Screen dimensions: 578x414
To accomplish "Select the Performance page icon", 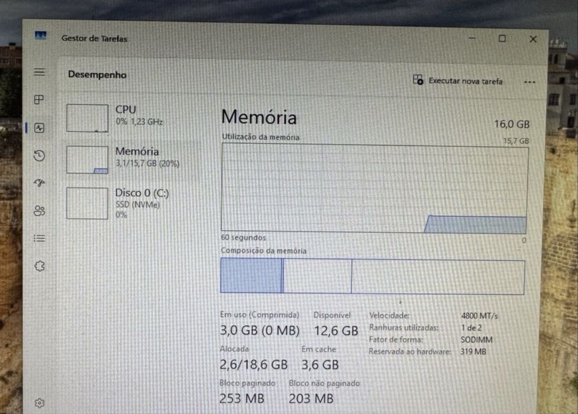I will click(x=39, y=128).
